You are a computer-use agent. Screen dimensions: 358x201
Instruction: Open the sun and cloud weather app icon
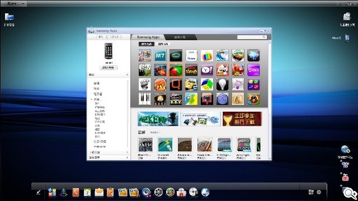click(161, 99)
